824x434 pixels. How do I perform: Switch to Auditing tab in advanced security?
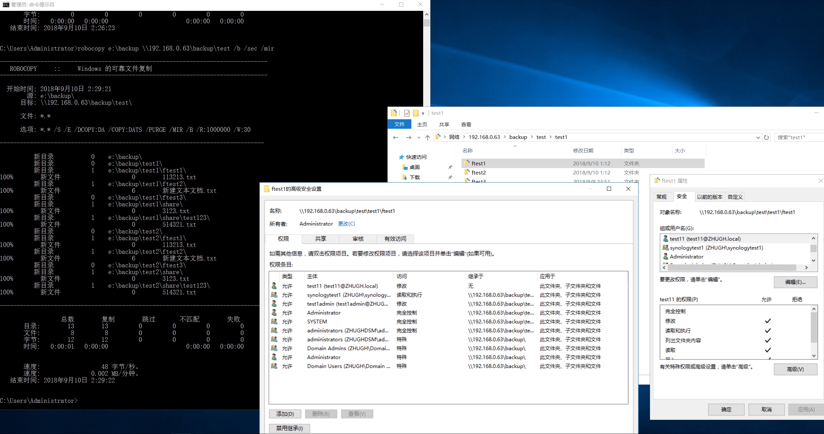point(358,239)
